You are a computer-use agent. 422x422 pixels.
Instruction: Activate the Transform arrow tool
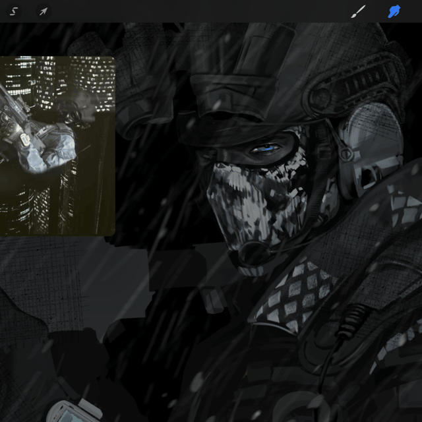click(44, 11)
